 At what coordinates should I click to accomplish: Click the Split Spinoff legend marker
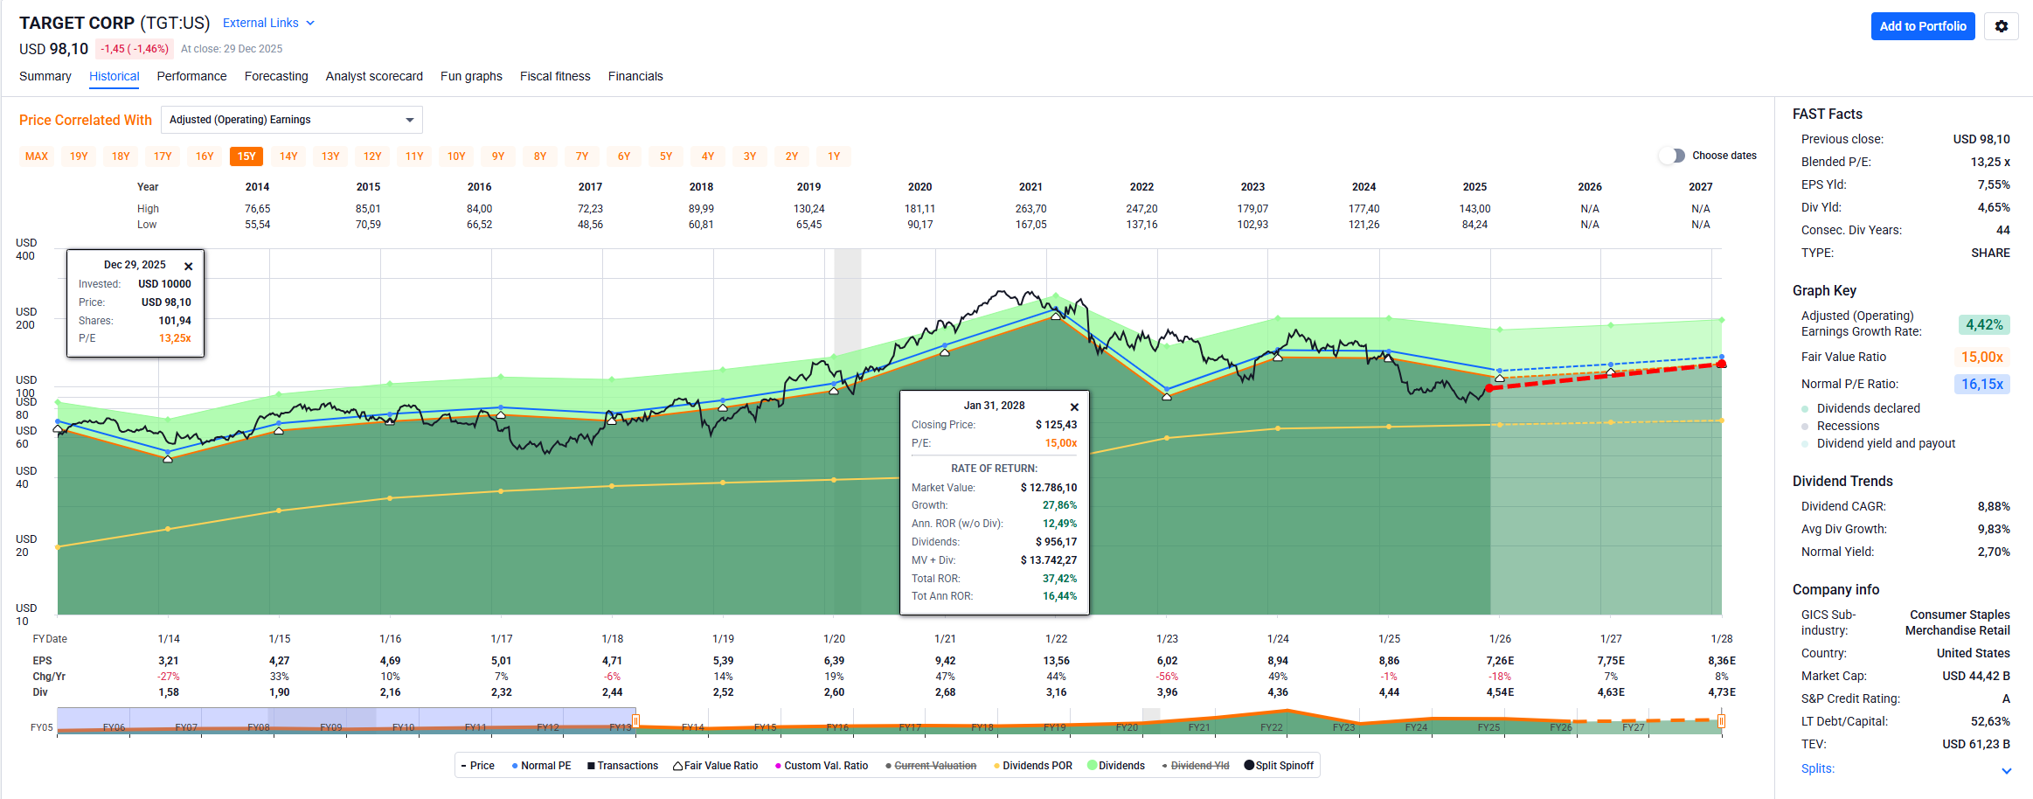pyautogui.click(x=1249, y=766)
